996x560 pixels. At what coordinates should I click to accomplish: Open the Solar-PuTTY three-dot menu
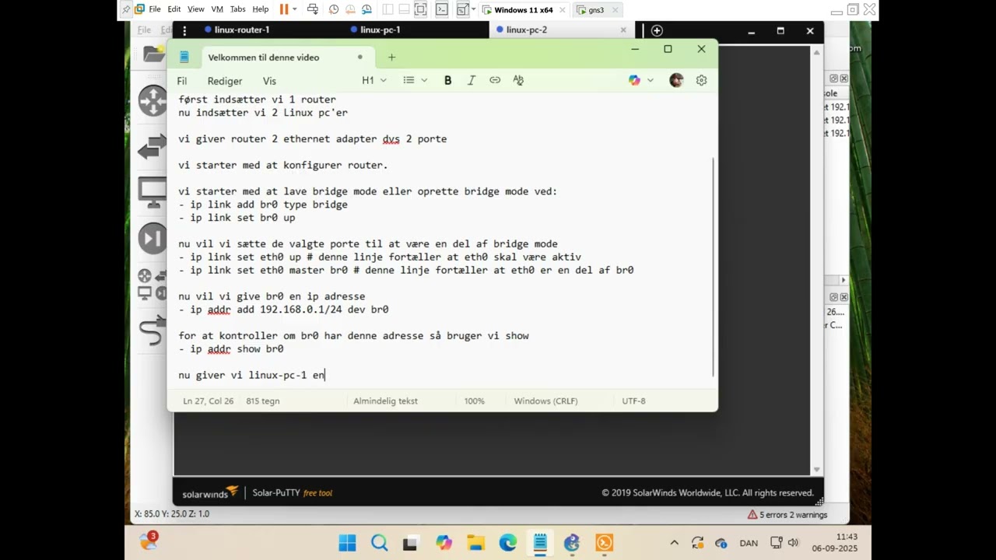184,30
